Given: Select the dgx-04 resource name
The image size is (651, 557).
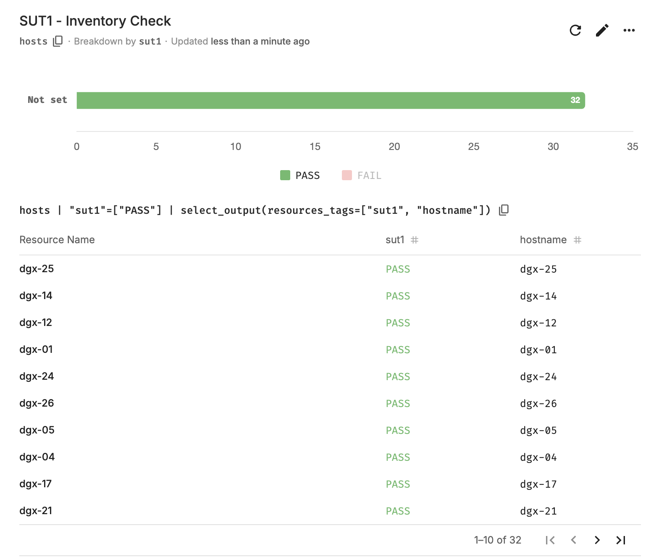Looking at the screenshot, I should click(37, 457).
